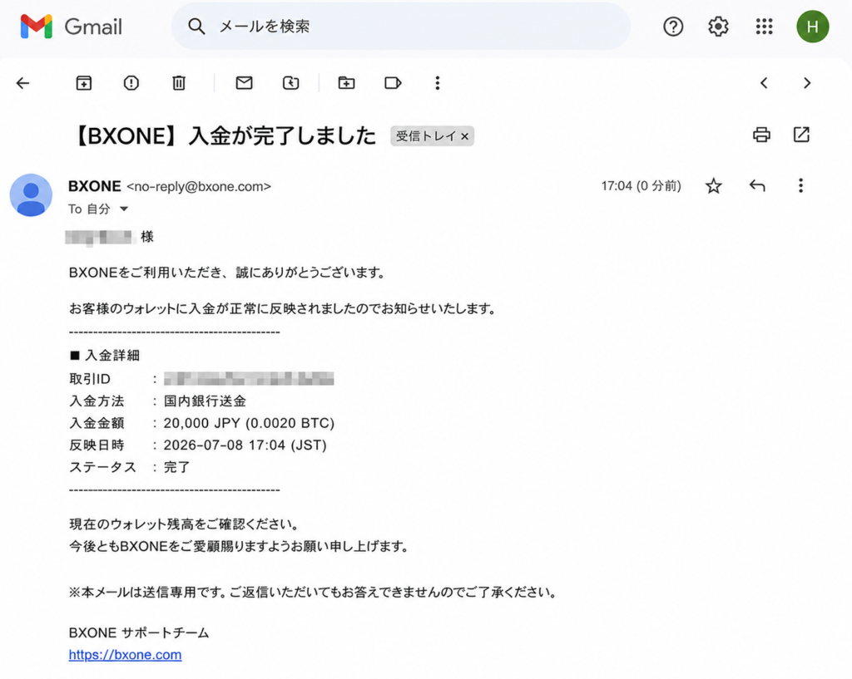The image size is (852, 679).
Task: Report this email as spam
Action: click(x=131, y=83)
